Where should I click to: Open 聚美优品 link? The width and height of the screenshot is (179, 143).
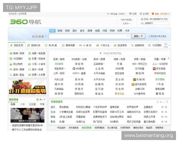click(119, 94)
